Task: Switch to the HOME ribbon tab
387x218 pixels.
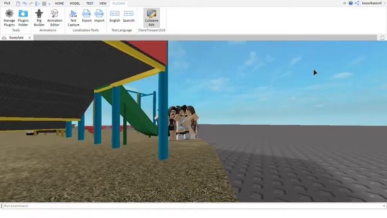Action: pyautogui.click(x=59, y=4)
